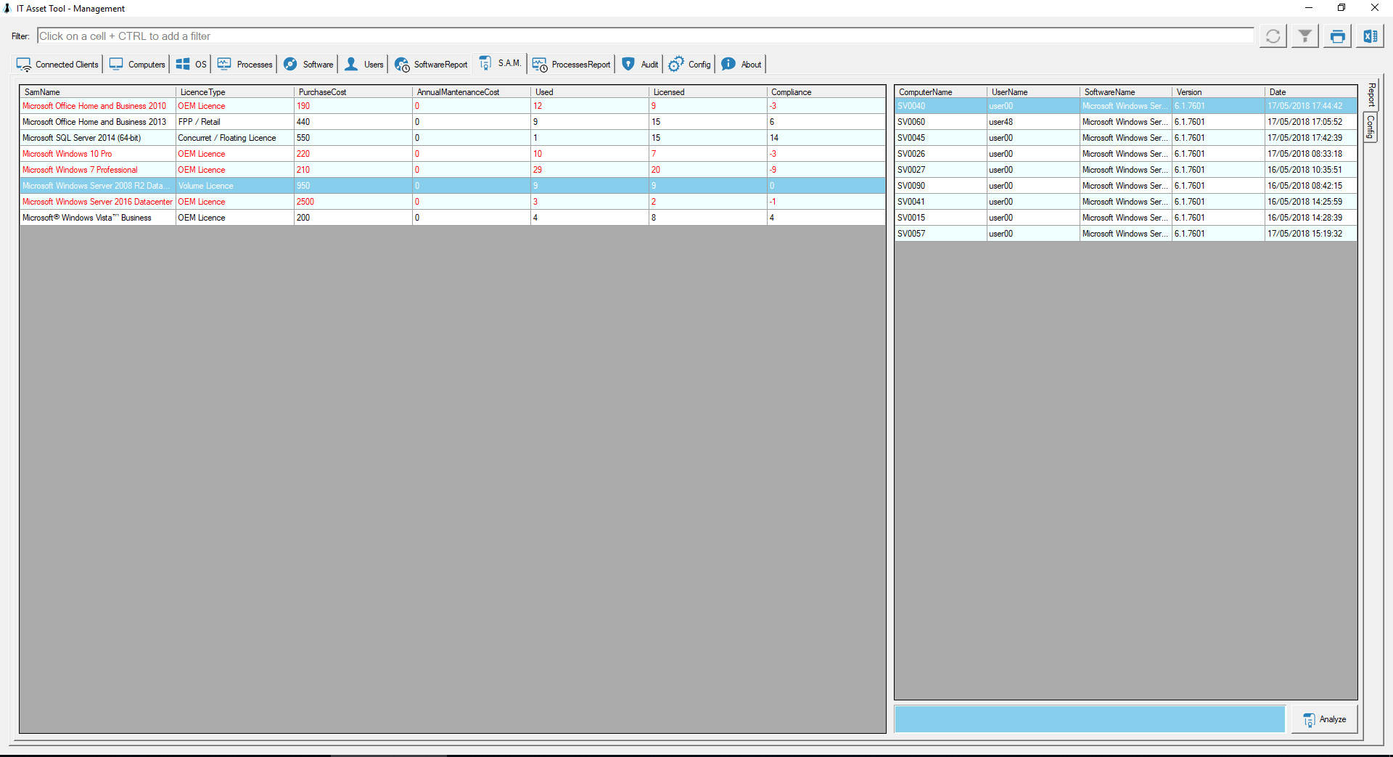Screen dimensions: 1393x757
Task: Click Concurret / Floating Licence cell
Action: (235, 138)
